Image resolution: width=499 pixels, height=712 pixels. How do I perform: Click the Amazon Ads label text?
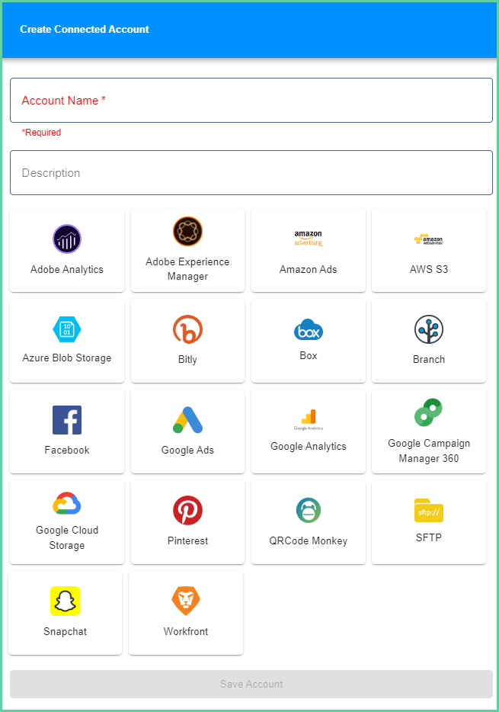(308, 269)
